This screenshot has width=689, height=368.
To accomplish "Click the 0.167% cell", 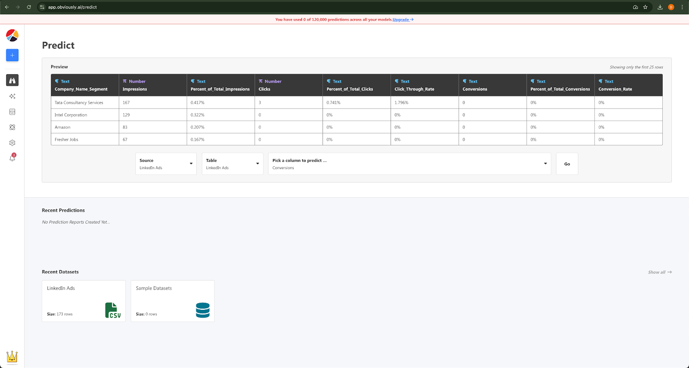I will tap(221, 140).
